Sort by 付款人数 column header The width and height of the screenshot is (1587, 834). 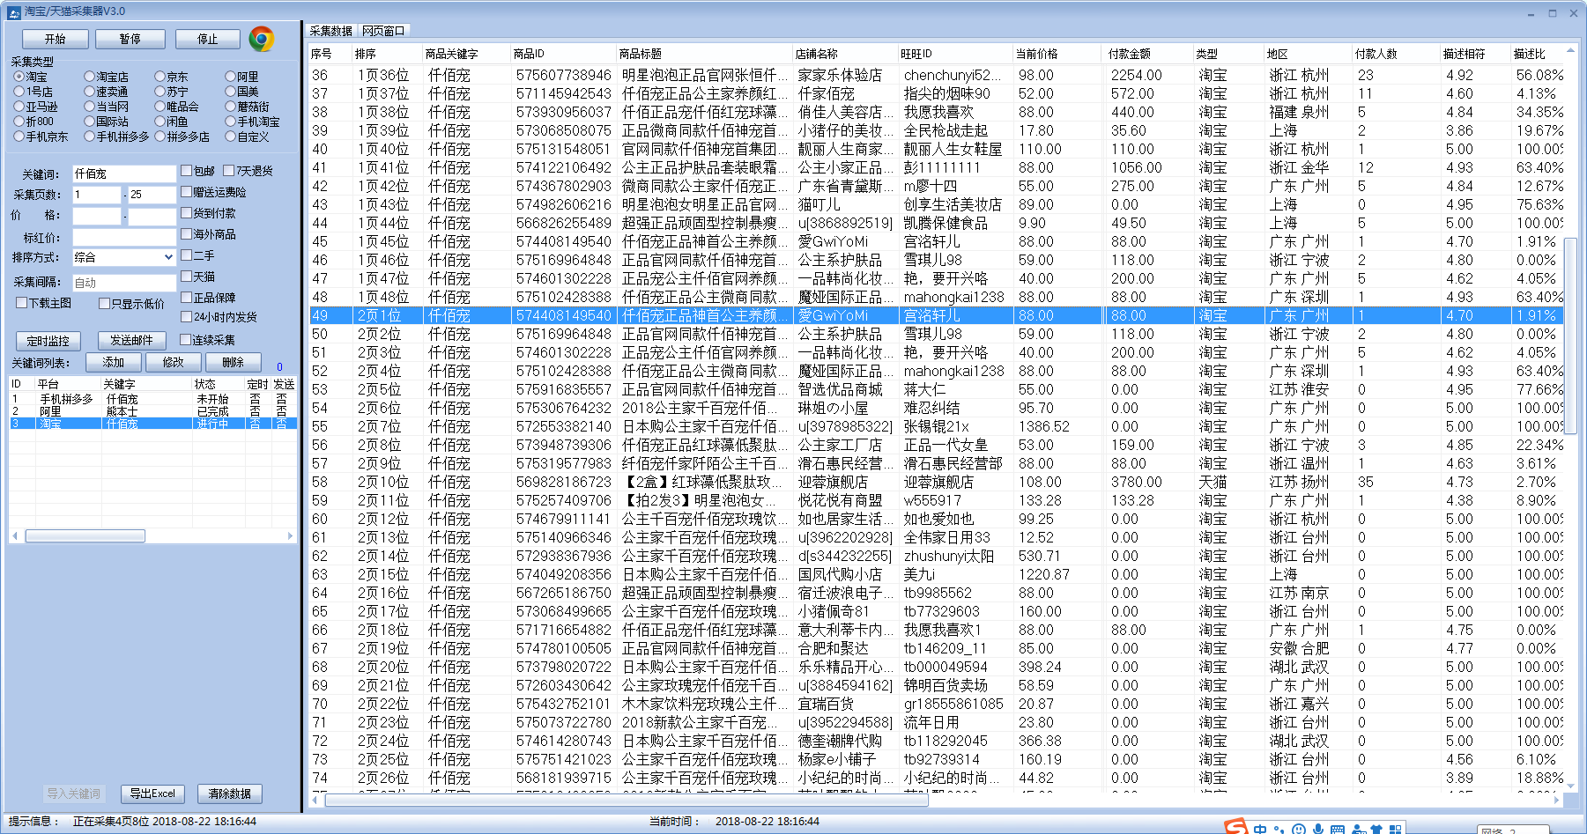click(1395, 54)
